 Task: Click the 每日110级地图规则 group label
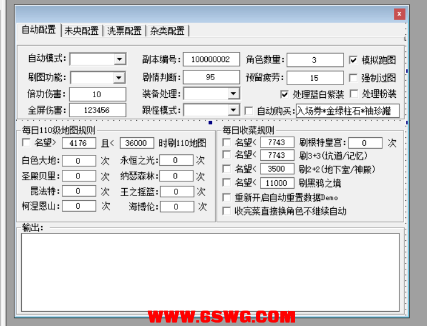coord(58,130)
